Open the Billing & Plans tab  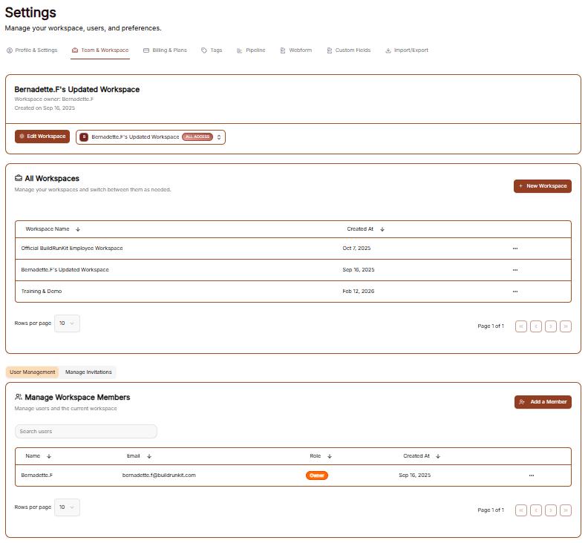click(x=165, y=50)
